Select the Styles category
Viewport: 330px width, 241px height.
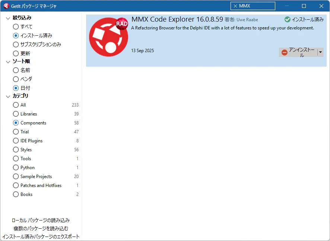[x=16, y=150]
